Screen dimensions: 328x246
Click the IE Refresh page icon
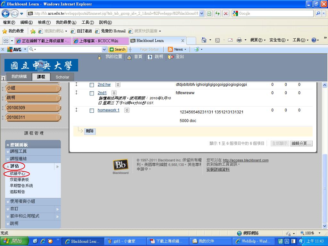(218, 13)
